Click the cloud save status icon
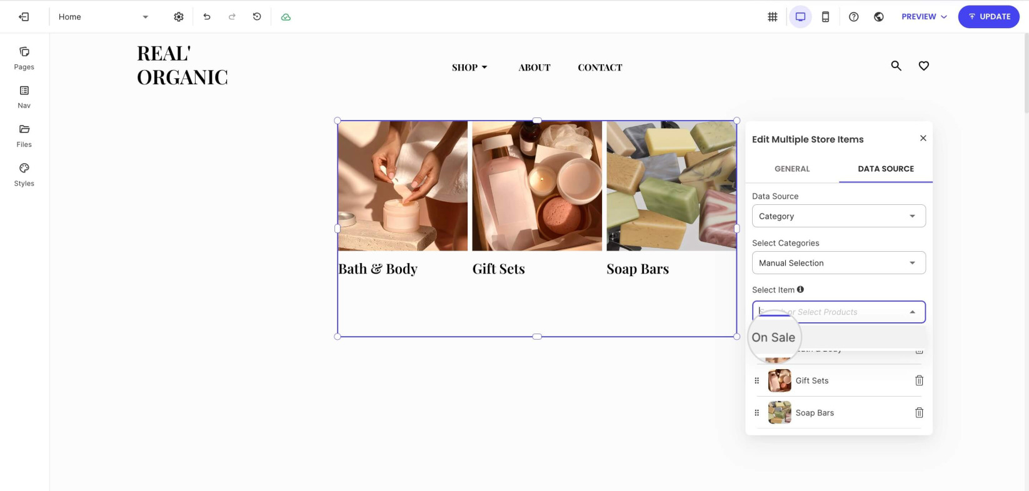This screenshot has width=1029, height=491. (x=286, y=17)
